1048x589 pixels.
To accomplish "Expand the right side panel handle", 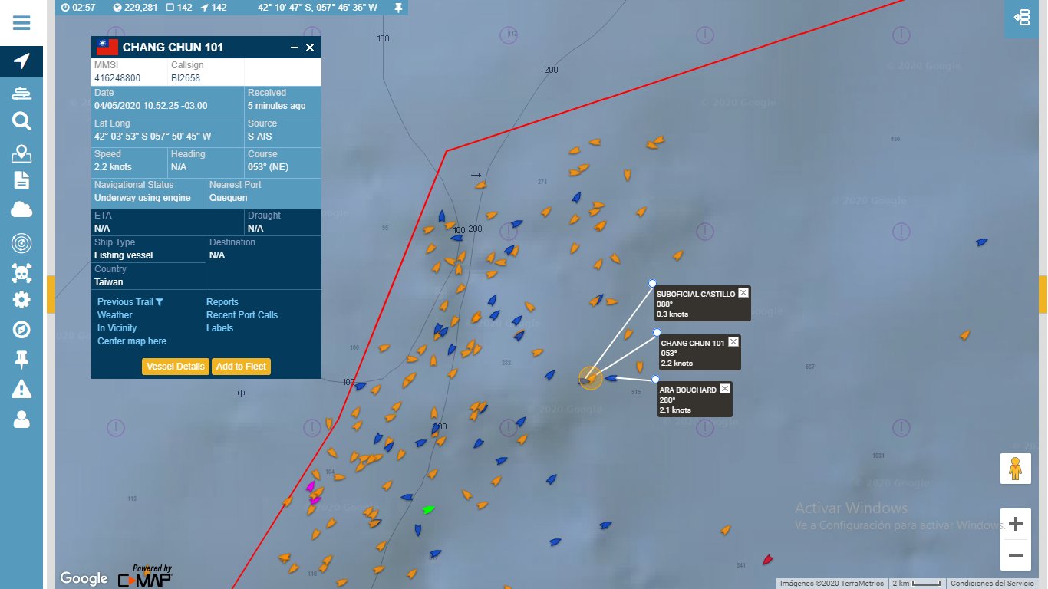I will click(x=1043, y=294).
